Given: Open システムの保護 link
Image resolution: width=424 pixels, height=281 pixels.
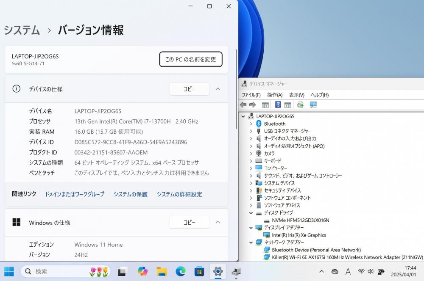Looking at the screenshot, I should click(130, 194).
